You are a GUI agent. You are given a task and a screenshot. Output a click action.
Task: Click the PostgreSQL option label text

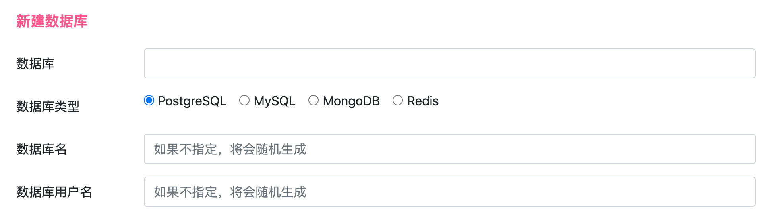[x=192, y=101]
